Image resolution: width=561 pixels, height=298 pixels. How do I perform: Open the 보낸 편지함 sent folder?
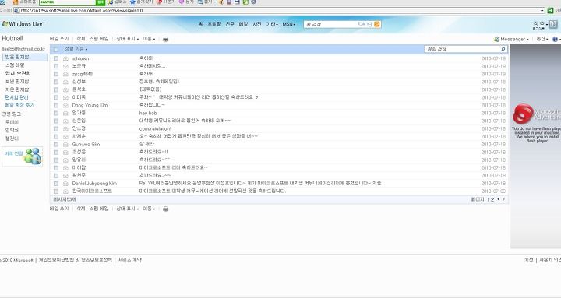[17, 82]
